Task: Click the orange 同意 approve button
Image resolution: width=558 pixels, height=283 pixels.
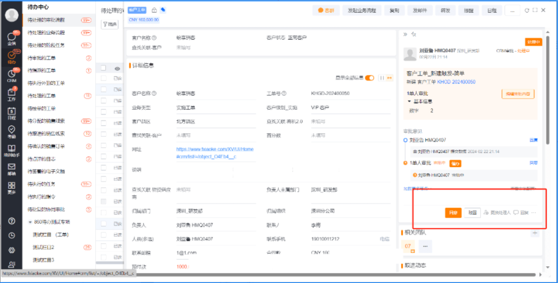Action: 453,213
